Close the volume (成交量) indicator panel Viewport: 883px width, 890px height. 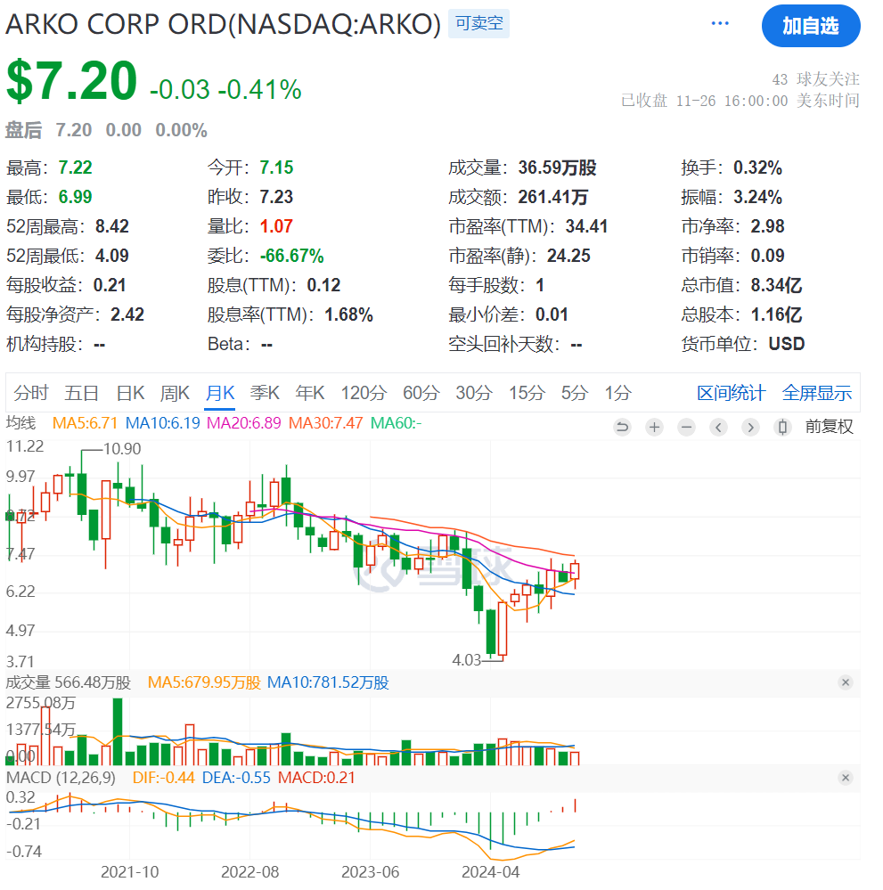click(846, 682)
